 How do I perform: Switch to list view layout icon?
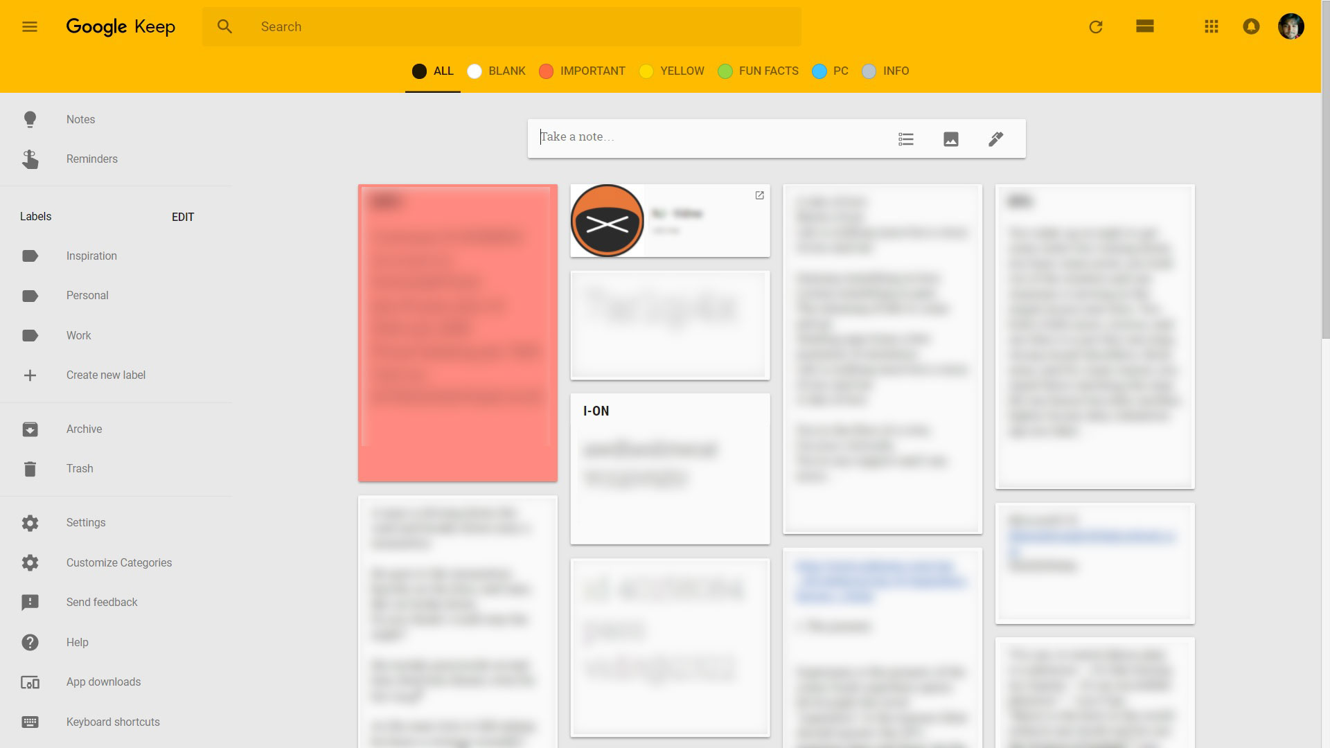pos(1145,26)
